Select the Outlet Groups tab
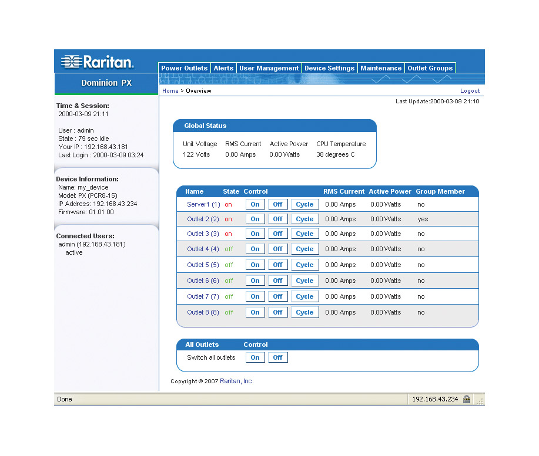 pos(430,68)
